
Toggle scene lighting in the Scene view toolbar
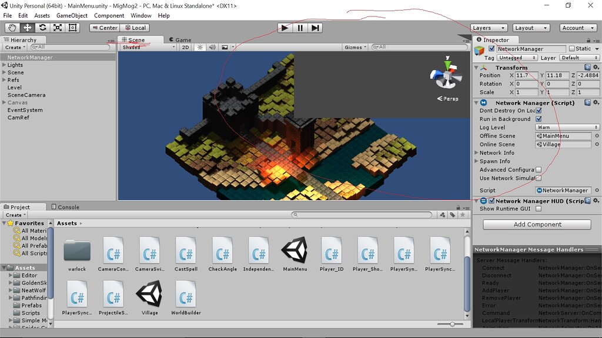(200, 47)
